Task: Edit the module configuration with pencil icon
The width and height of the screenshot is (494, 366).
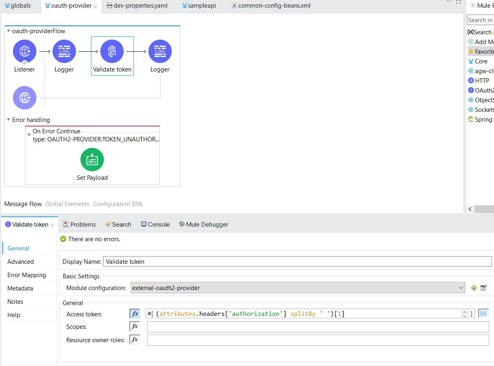Action: coord(483,288)
